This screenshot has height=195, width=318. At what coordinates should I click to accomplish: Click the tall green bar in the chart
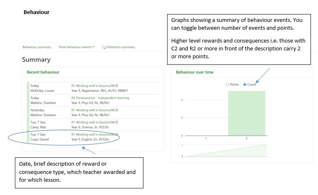(x=247, y=113)
